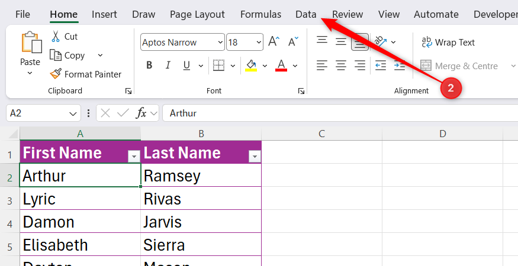518x266 pixels.
Task: Open the Automate tab
Action: pos(436,14)
